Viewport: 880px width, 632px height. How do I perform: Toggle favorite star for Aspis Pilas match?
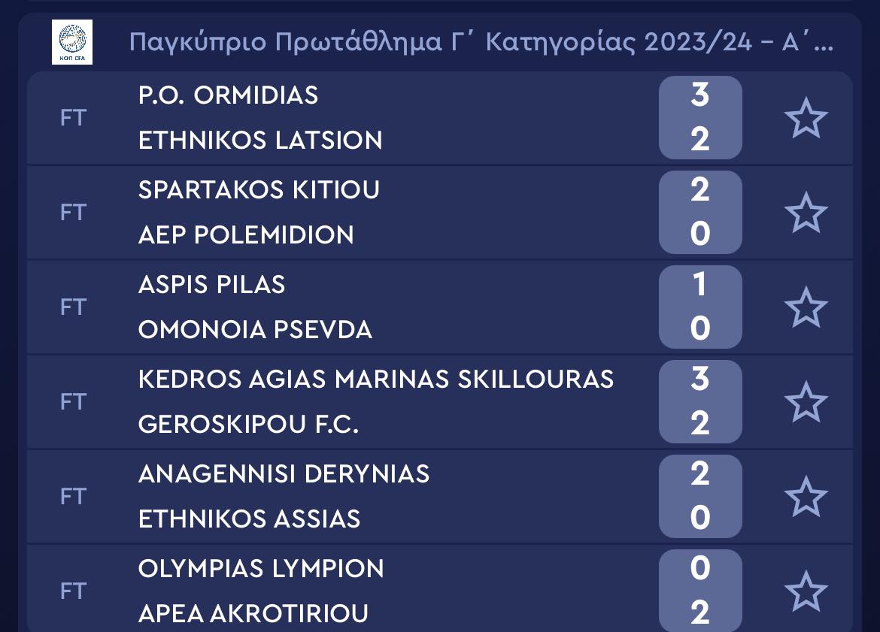tap(806, 307)
